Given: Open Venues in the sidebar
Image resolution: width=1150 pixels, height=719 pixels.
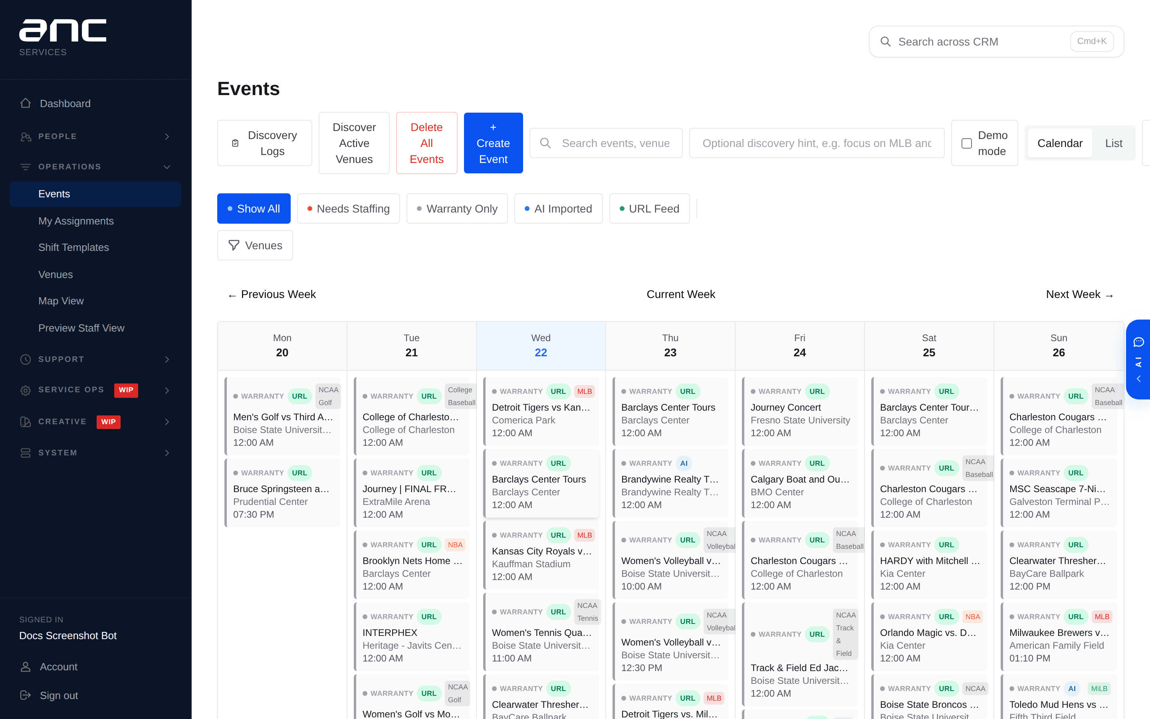Looking at the screenshot, I should [x=56, y=274].
